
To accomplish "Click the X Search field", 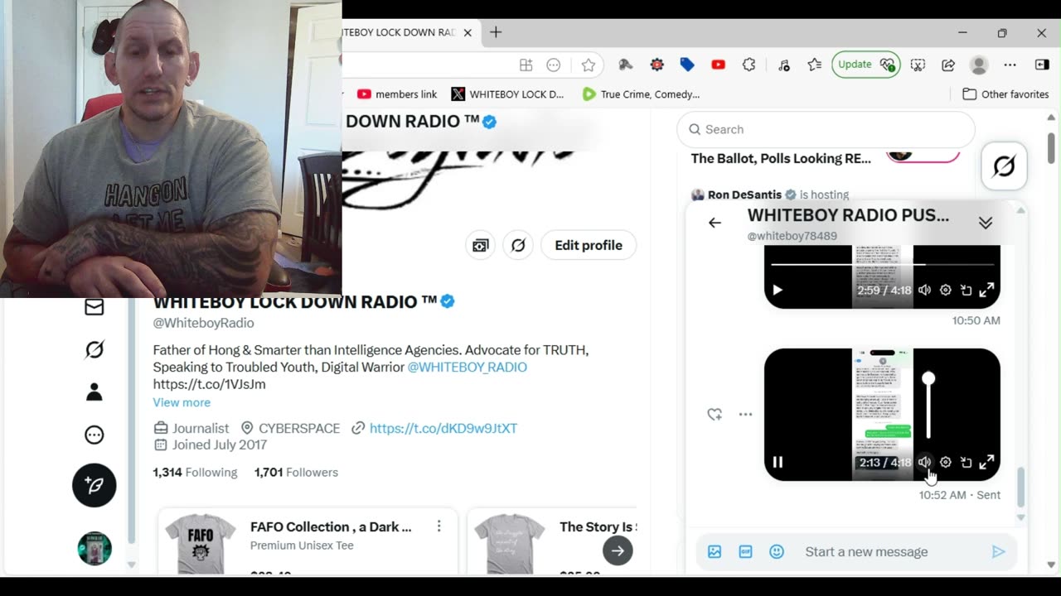I will pyautogui.click(x=826, y=129).
